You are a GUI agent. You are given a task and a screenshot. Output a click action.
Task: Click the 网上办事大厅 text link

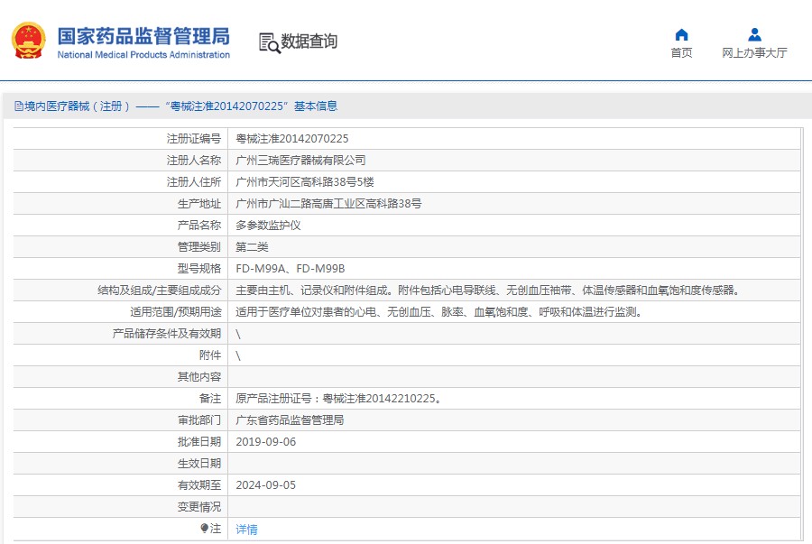pos(754,53)
